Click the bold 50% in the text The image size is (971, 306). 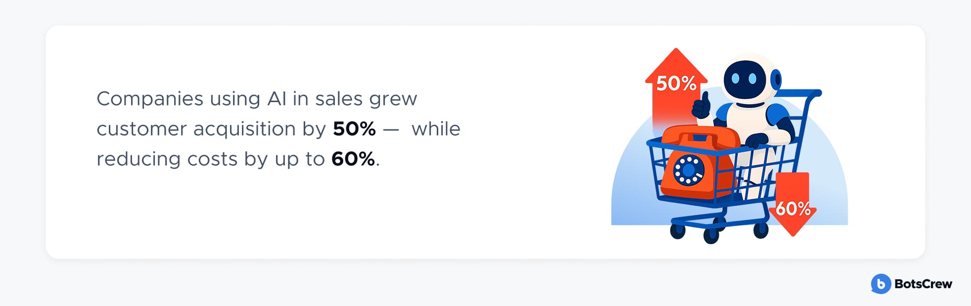(x=354, y=129)
